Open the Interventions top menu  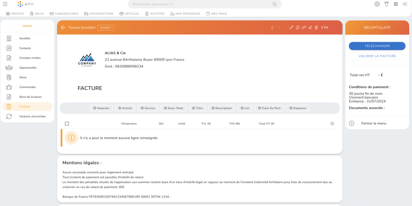click(x=99, y=14)
